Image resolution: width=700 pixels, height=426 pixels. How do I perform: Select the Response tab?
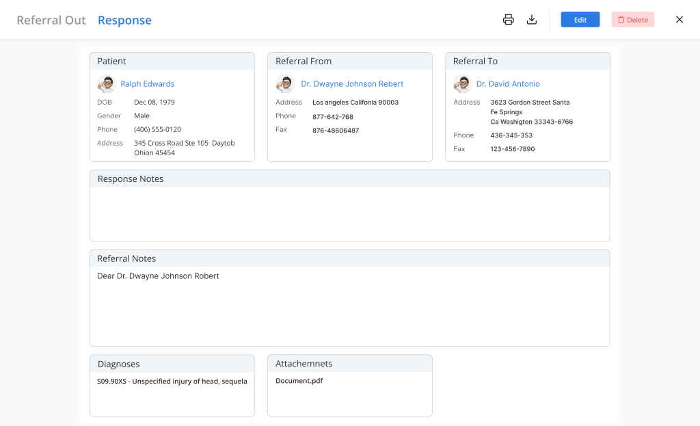(x=124, y=21)
